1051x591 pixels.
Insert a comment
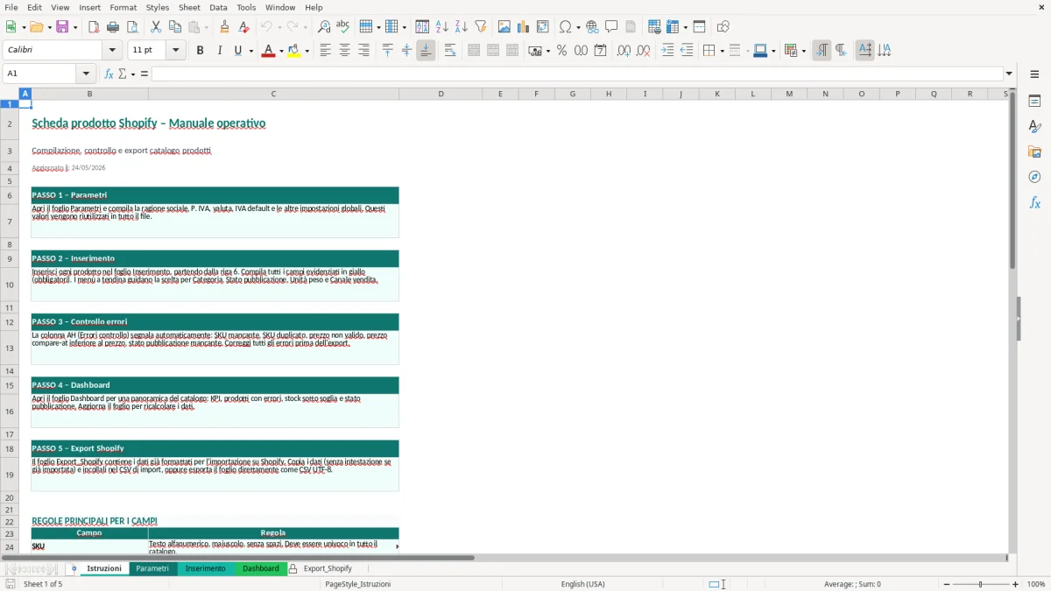[611, 27]
